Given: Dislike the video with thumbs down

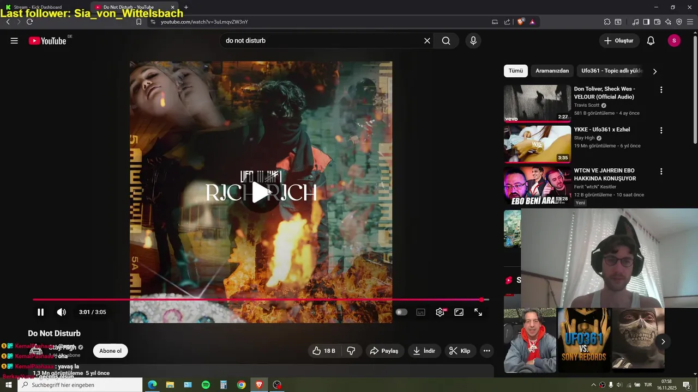Looking at the screenshot, I should [351, 351].
